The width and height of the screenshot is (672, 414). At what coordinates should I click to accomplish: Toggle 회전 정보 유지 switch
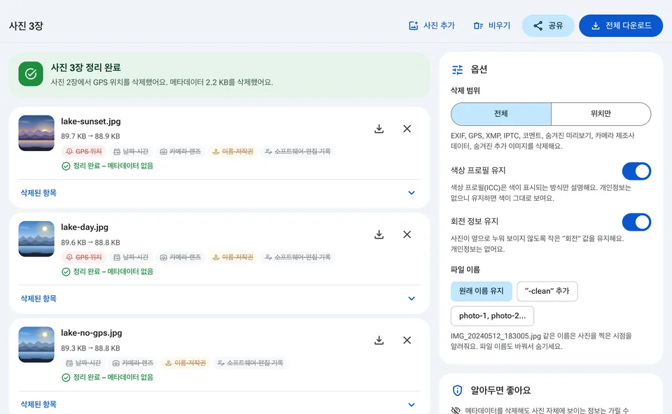pos(636,222)
